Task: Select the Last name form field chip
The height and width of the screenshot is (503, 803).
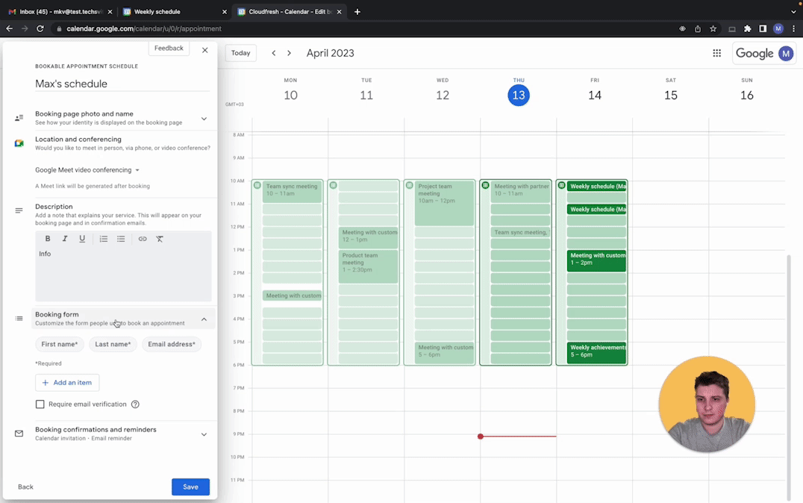Action: (x=113, y=344)
